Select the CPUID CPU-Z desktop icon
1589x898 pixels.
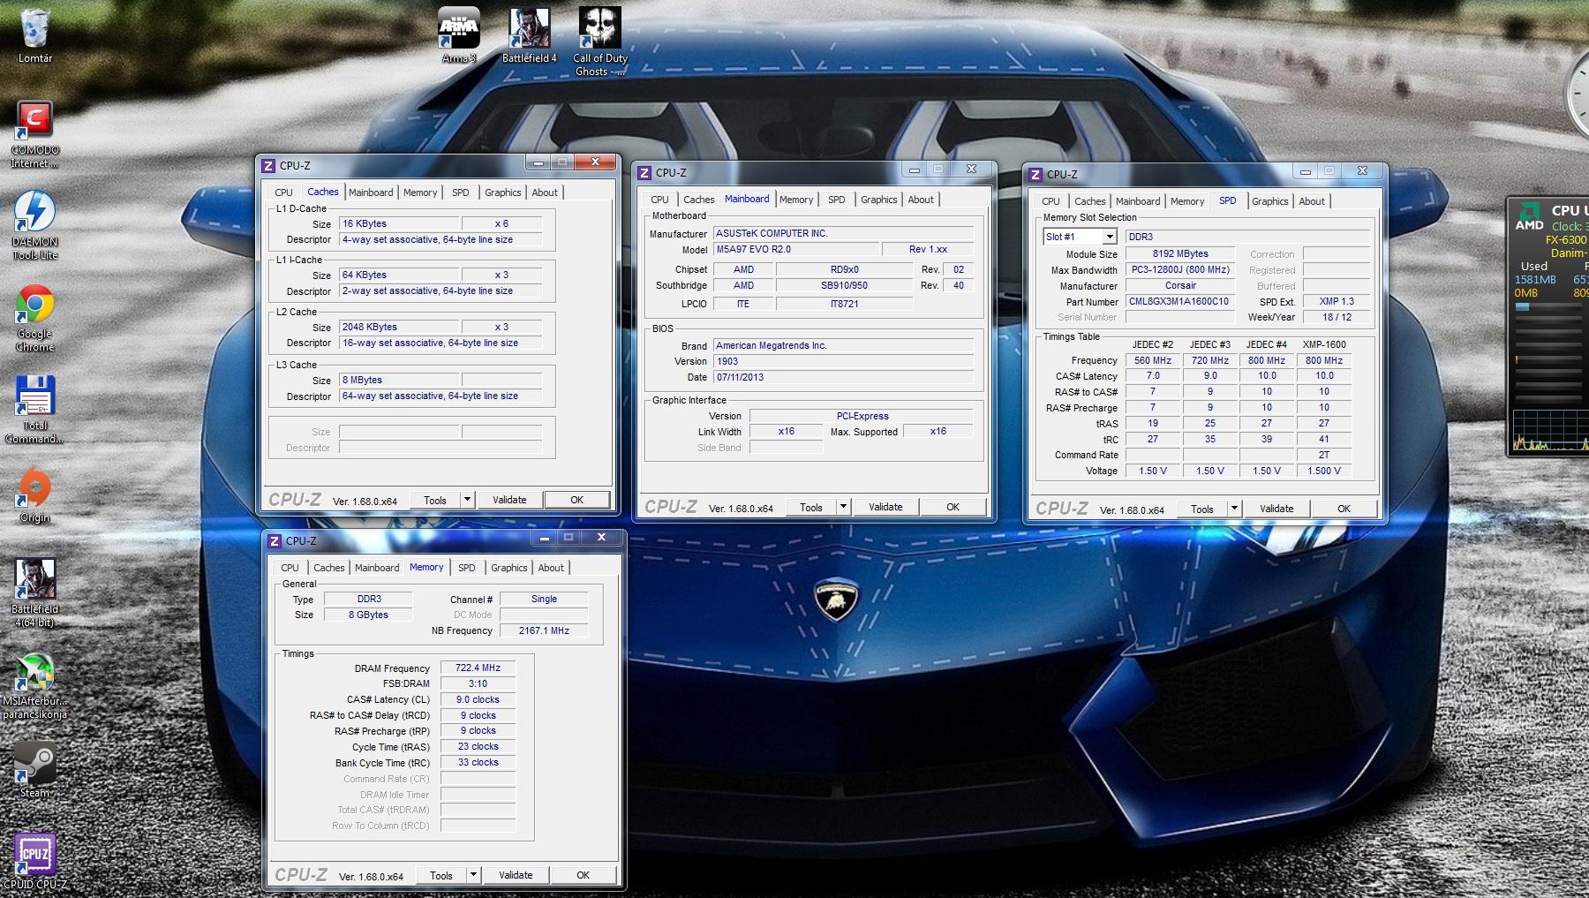pyautogui.click(x=35, y=861)
